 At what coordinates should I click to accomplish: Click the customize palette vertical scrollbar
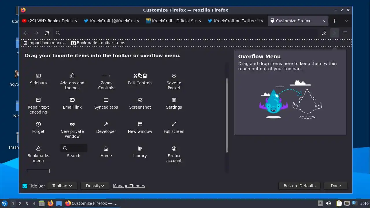point(227,116)
